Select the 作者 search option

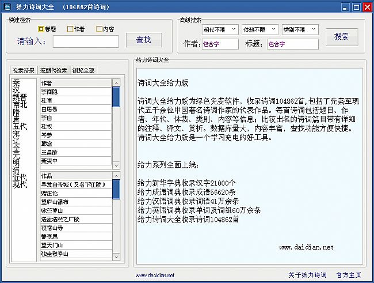[x=76, y=29]
